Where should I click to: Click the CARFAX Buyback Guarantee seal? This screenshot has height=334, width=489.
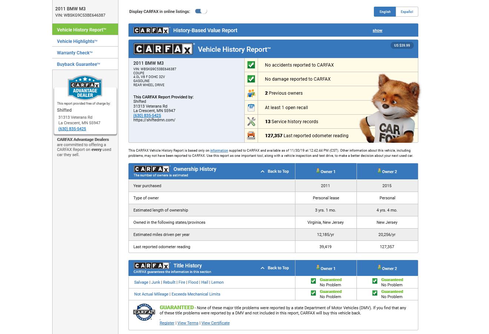144,312
